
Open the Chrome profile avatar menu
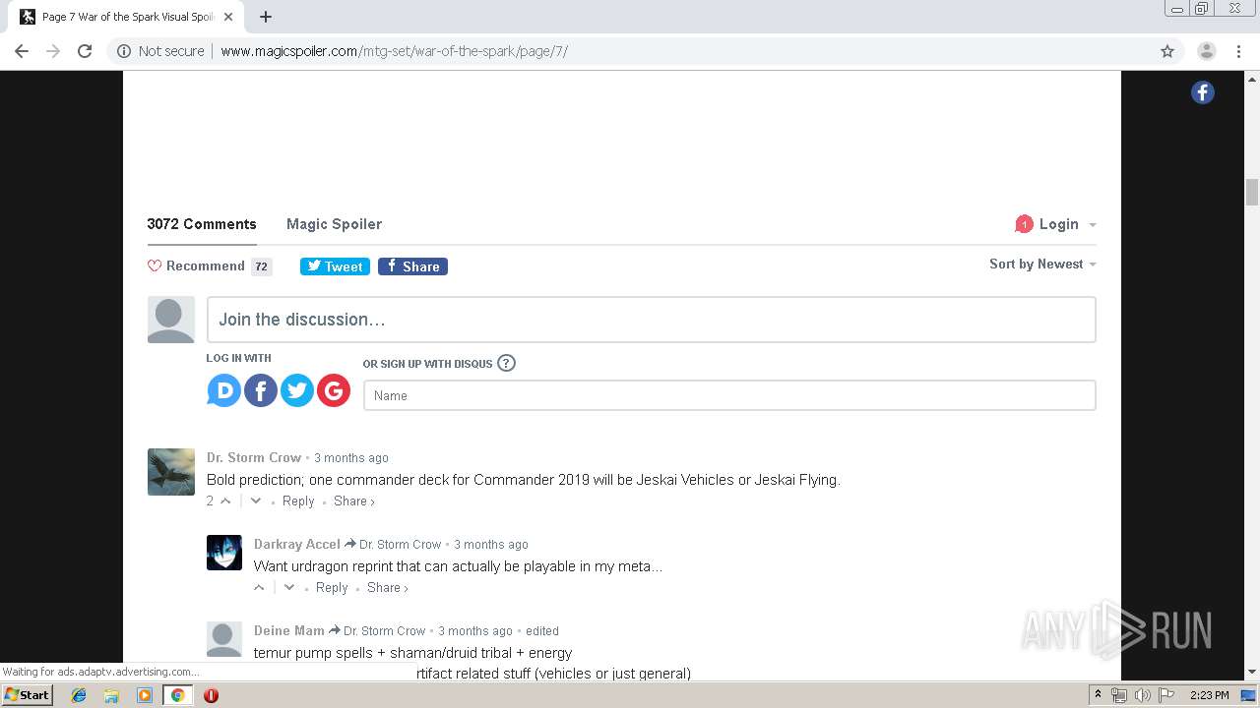(1206, 51)
